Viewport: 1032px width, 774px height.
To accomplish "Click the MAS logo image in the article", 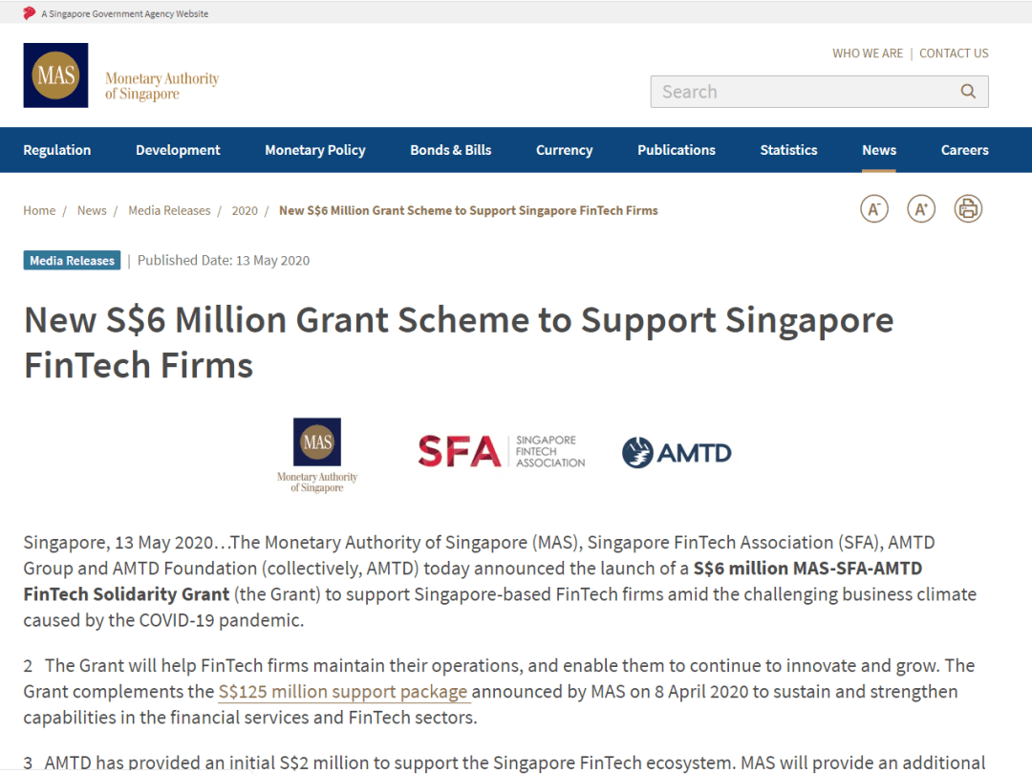I will pos(317,456).
